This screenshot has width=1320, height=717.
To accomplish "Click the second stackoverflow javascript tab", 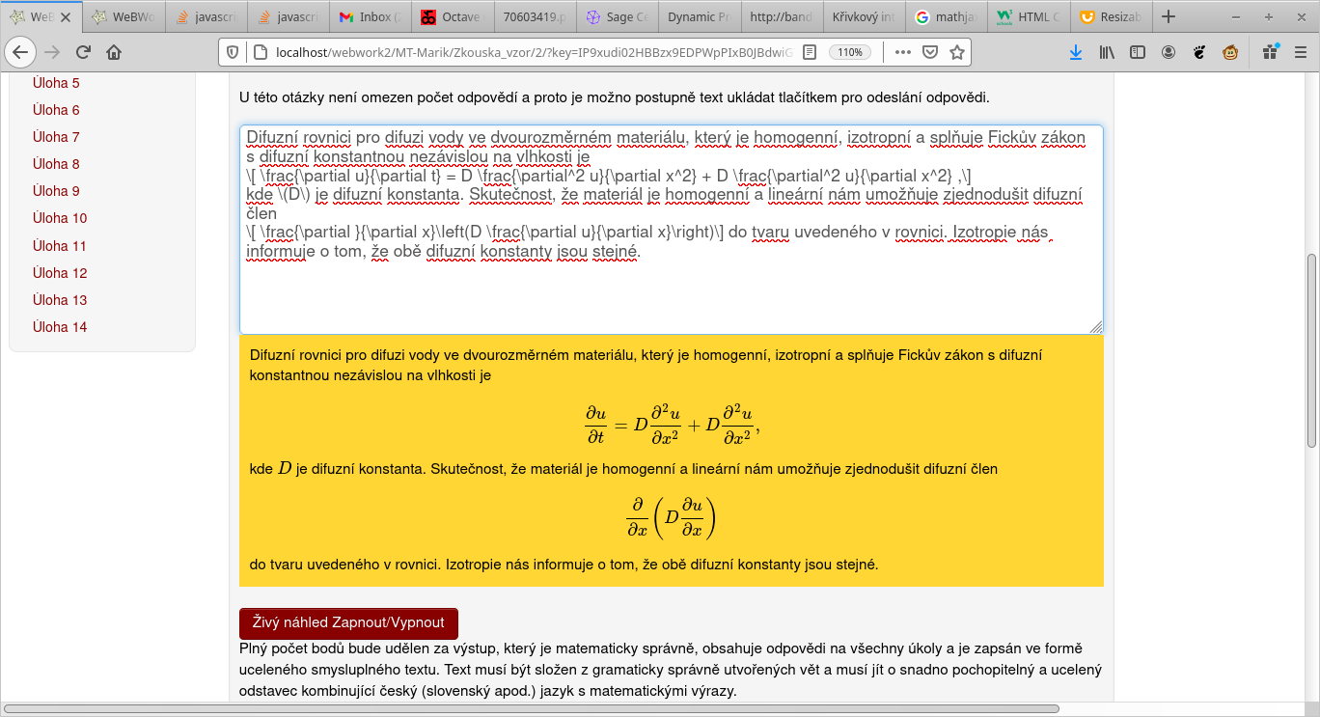I will coord(288,16).
